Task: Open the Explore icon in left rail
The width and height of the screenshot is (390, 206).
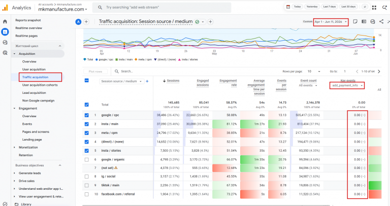Action: click(x=5, y=42)
